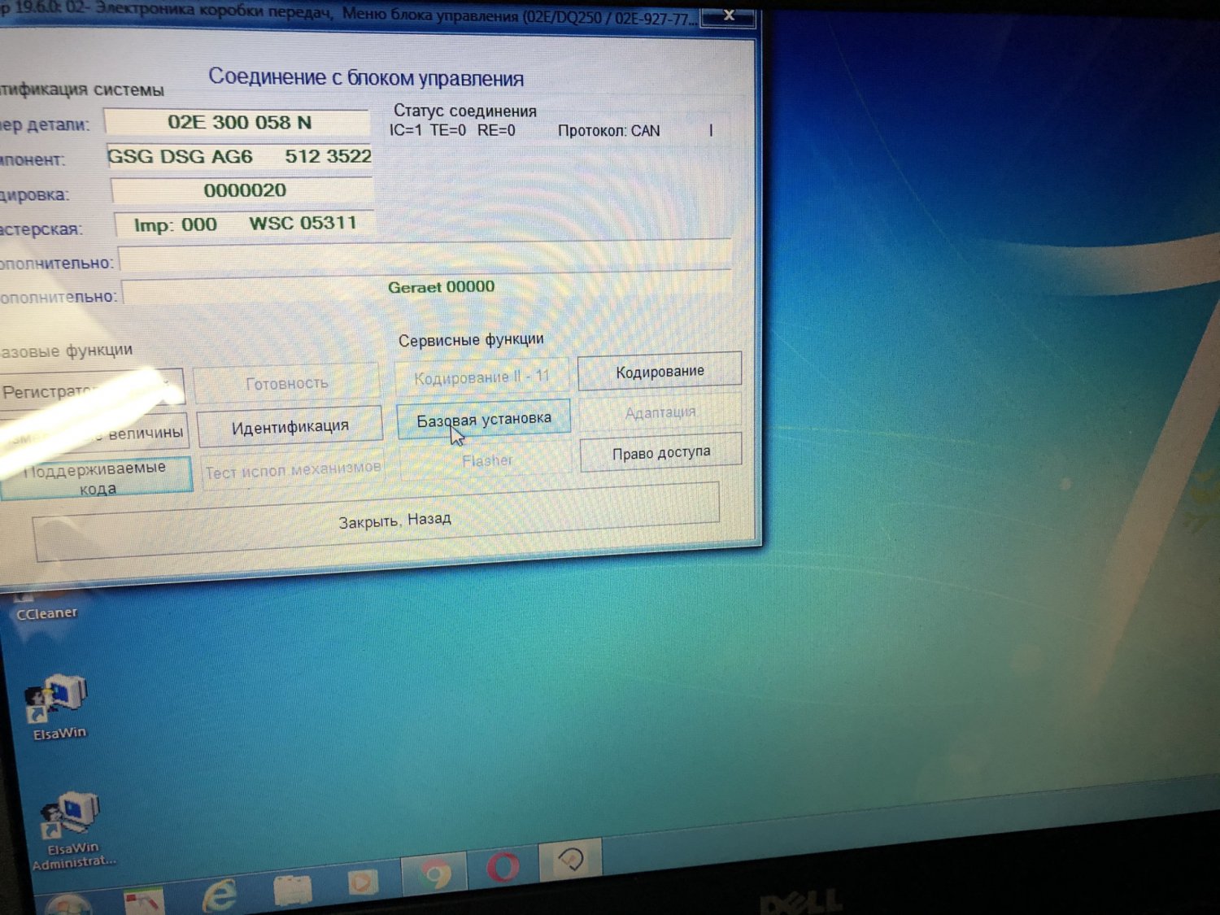Click the greyed Адаптация button
1220x915 pixels.
coord(660,412)
